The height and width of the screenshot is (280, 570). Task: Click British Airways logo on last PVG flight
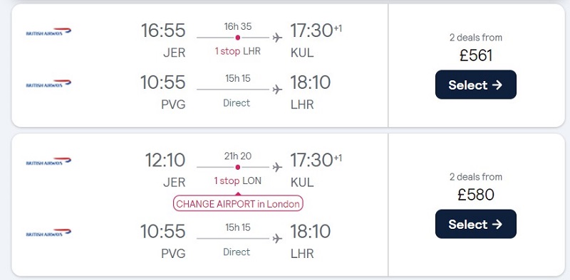48,233
